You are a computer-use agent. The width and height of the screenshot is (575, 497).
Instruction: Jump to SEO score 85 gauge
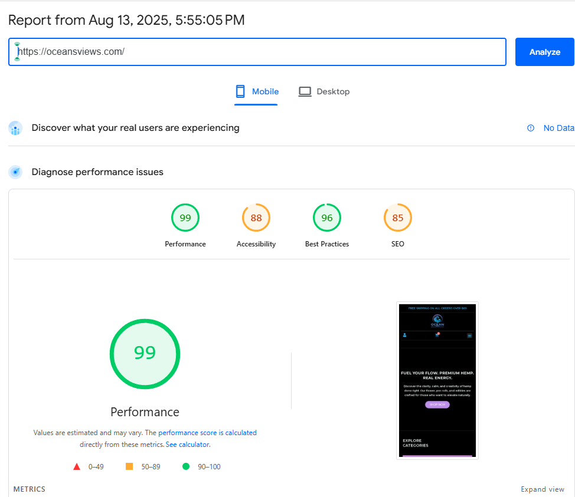pyautogui.click(x=398, y=218)
